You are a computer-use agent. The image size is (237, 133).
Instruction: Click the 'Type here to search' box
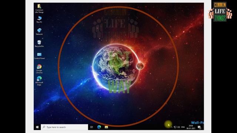pos(64,127)
